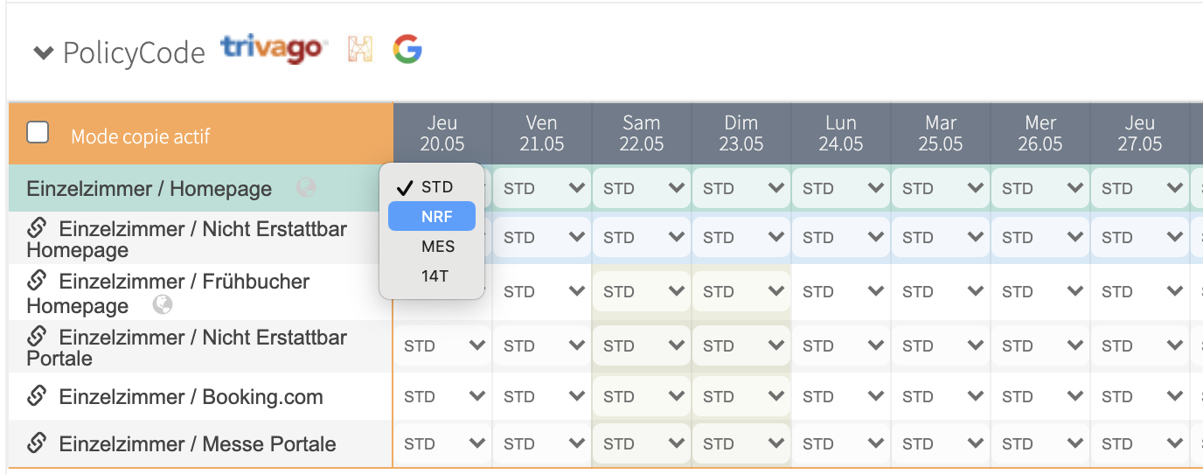
Task: Click the Mer 26.05 date header
Action: coord(1040,133)
